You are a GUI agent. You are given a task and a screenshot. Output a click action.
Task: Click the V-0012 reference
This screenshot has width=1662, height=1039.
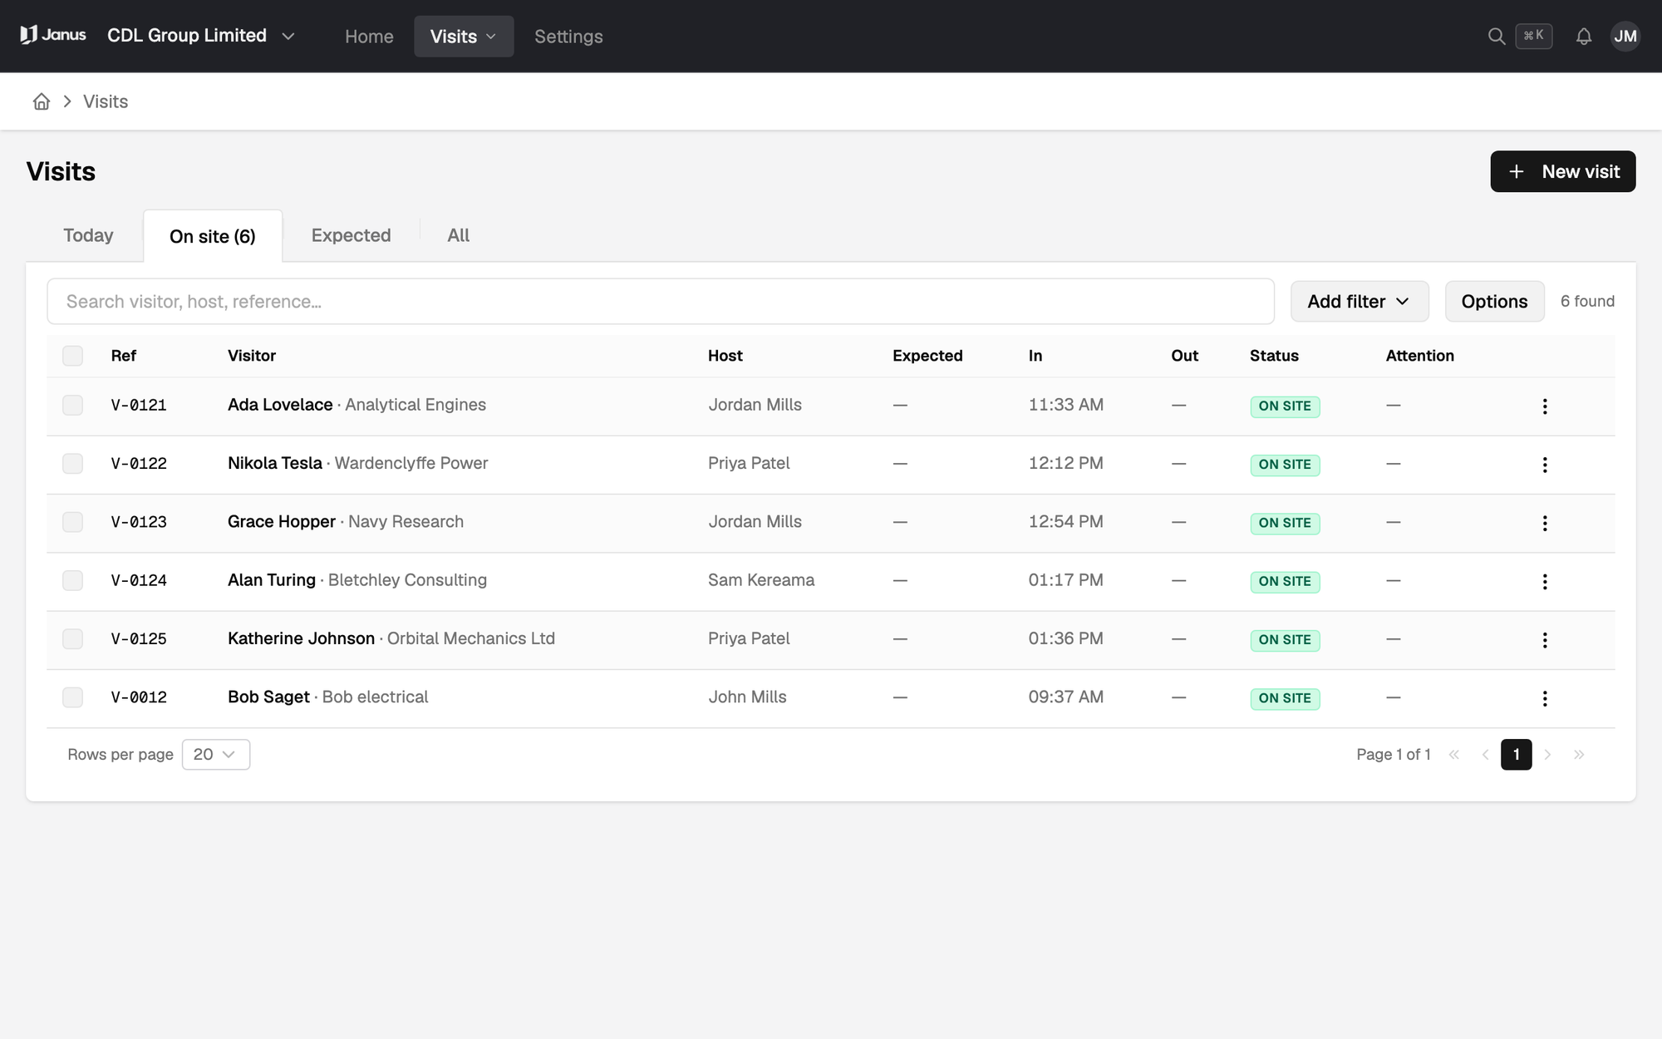click(139, 697)
